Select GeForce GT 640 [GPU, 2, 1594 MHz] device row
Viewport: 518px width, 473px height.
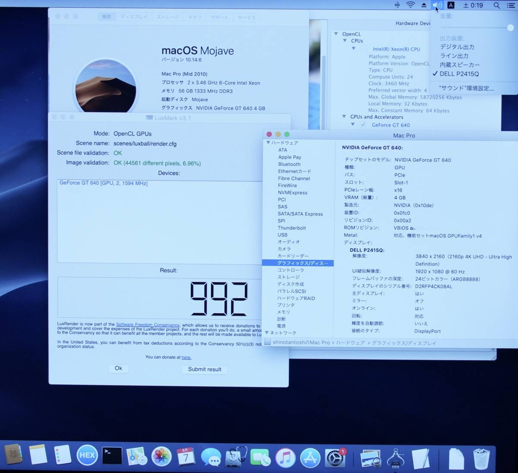click(x=160, y=183)
